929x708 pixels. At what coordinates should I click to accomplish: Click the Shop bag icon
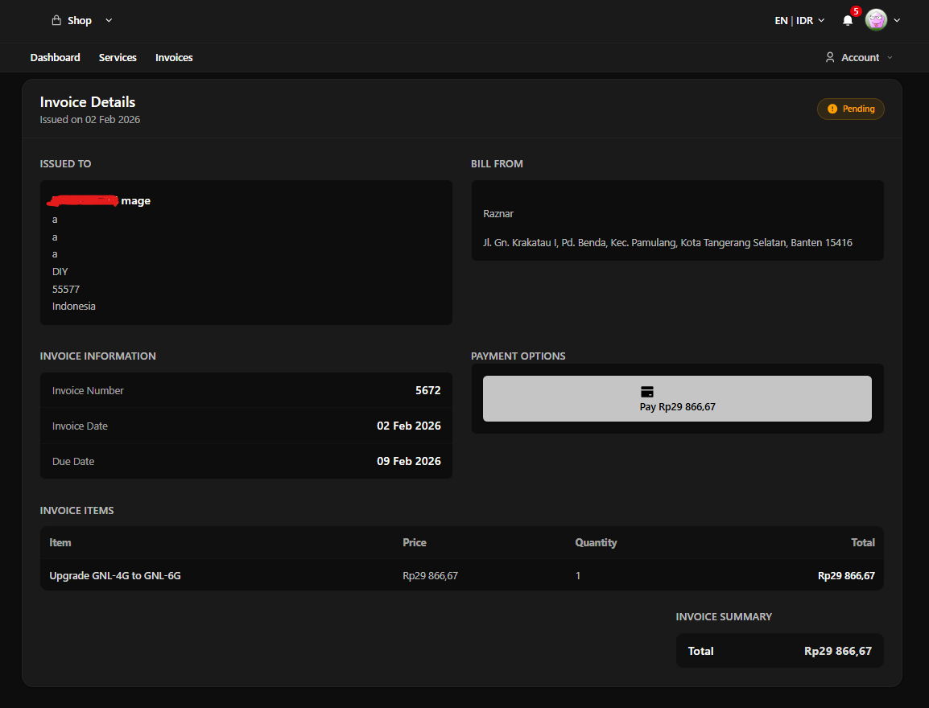[56, 21]
